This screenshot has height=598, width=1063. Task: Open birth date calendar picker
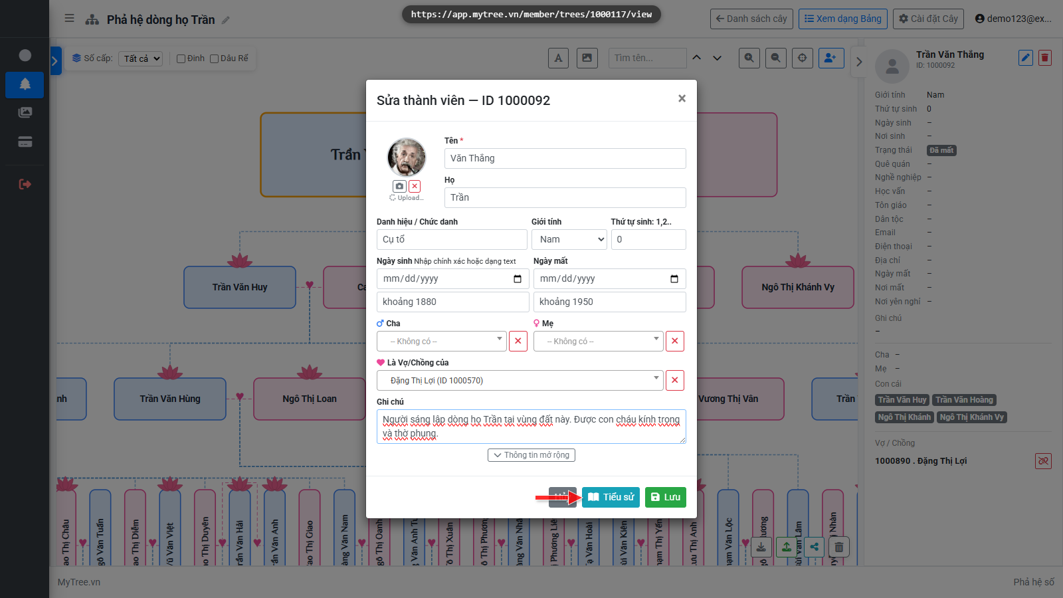[518, 278]
